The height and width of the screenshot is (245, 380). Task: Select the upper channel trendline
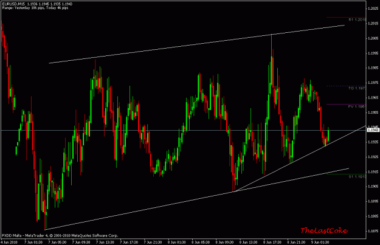click(196, 44)
